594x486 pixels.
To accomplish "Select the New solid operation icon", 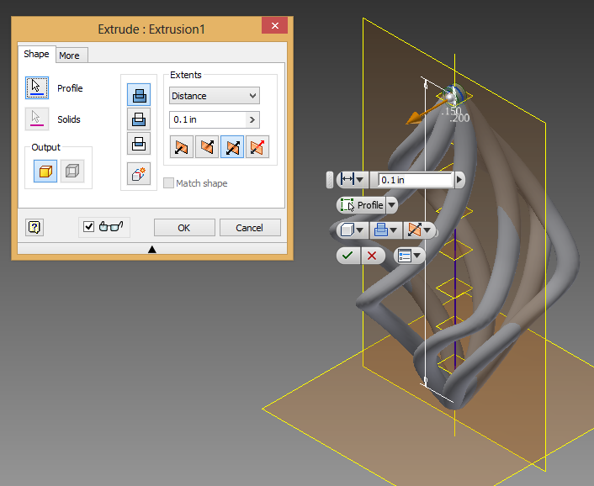I will (x=139, y=174).
